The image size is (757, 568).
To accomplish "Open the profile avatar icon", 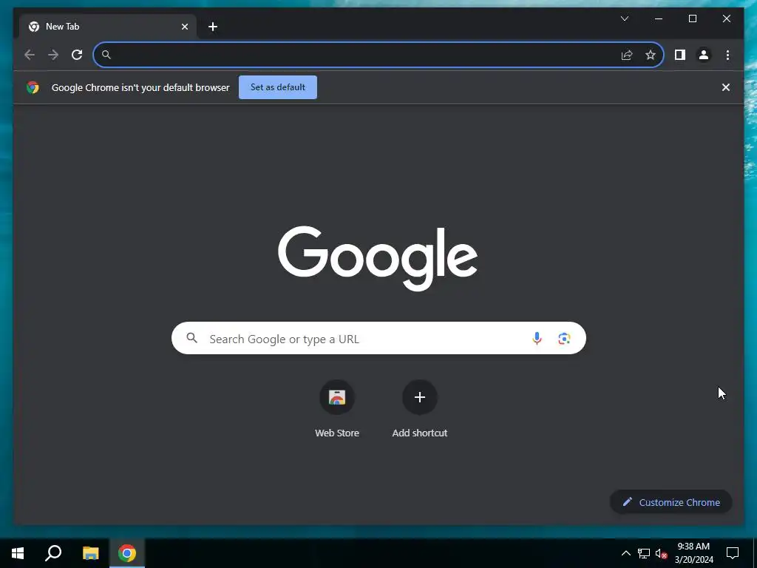I will (x=704, y=55).
